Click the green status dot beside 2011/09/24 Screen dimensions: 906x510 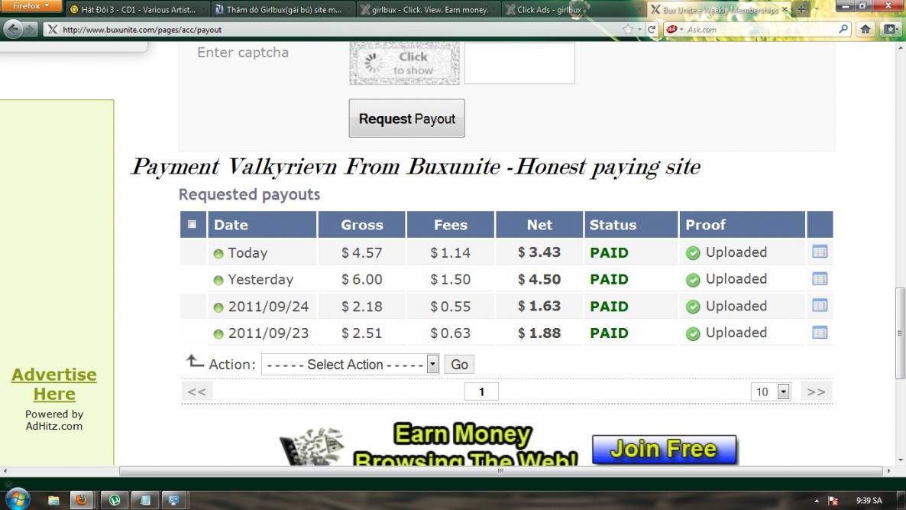click(x=218, y=307)
